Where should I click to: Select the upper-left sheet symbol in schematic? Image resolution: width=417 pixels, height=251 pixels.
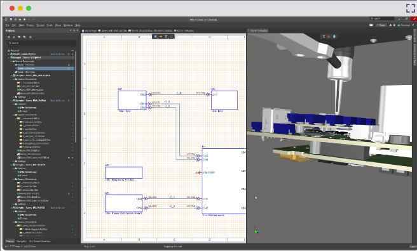132,100
